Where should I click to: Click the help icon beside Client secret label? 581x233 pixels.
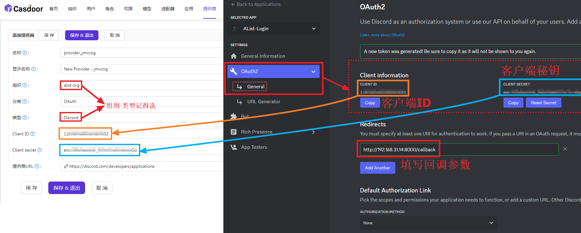coord(40,150)
